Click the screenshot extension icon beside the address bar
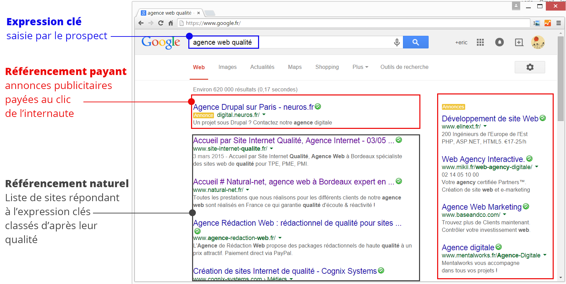 537,23
